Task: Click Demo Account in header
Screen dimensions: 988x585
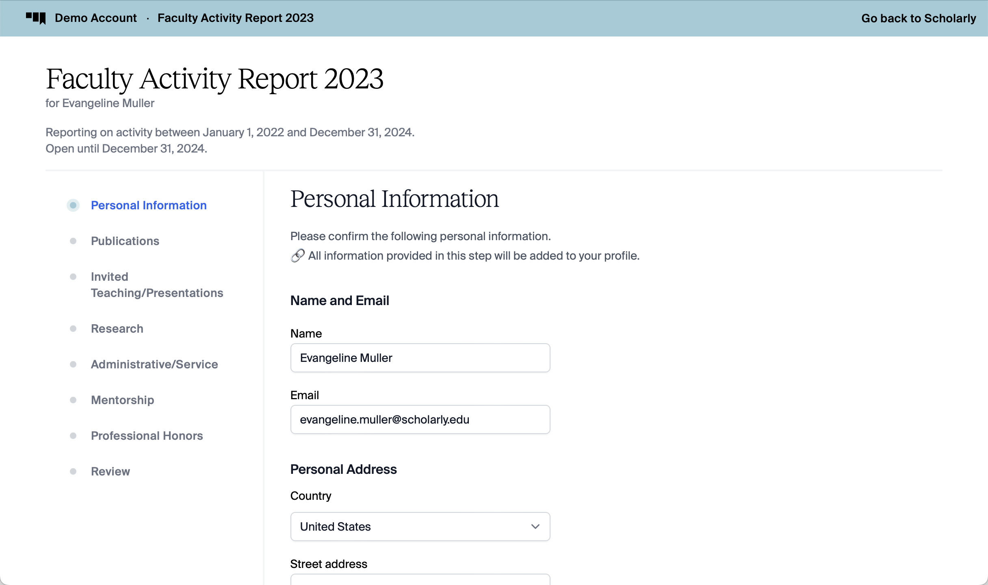Action: (x=96, y=18)
